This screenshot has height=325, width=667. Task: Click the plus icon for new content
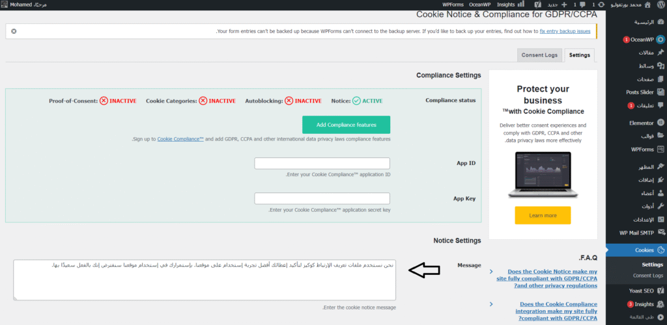pyautogui.click(x=564, y=5)
